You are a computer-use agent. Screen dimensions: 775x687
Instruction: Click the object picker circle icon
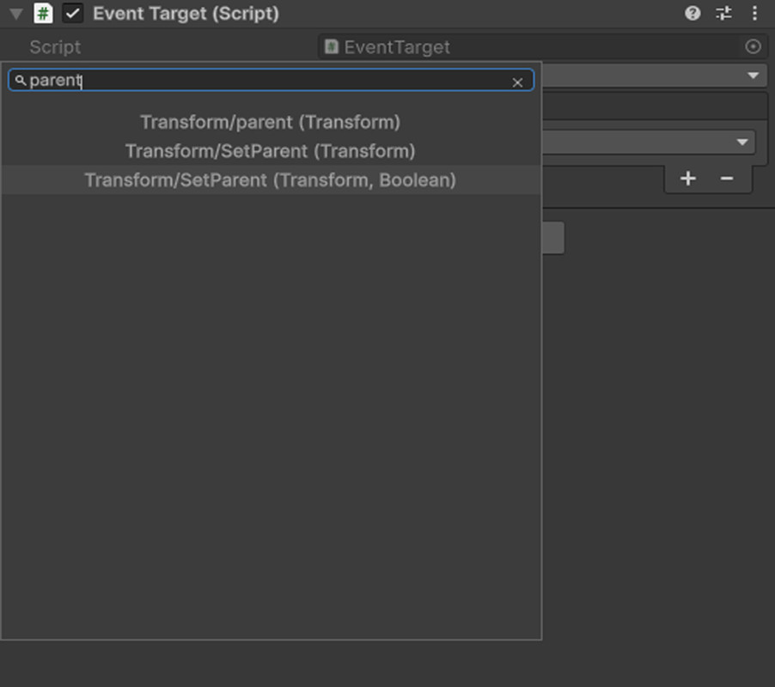coord(754,46)
